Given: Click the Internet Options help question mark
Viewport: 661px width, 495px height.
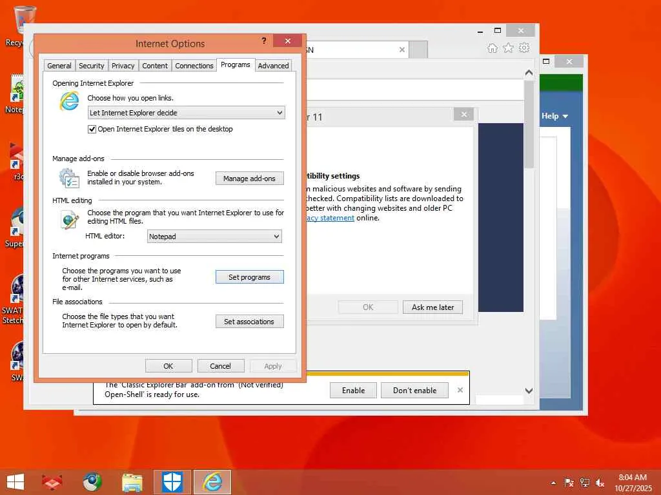Looking at the screenshot, I should tap(264, 41).
